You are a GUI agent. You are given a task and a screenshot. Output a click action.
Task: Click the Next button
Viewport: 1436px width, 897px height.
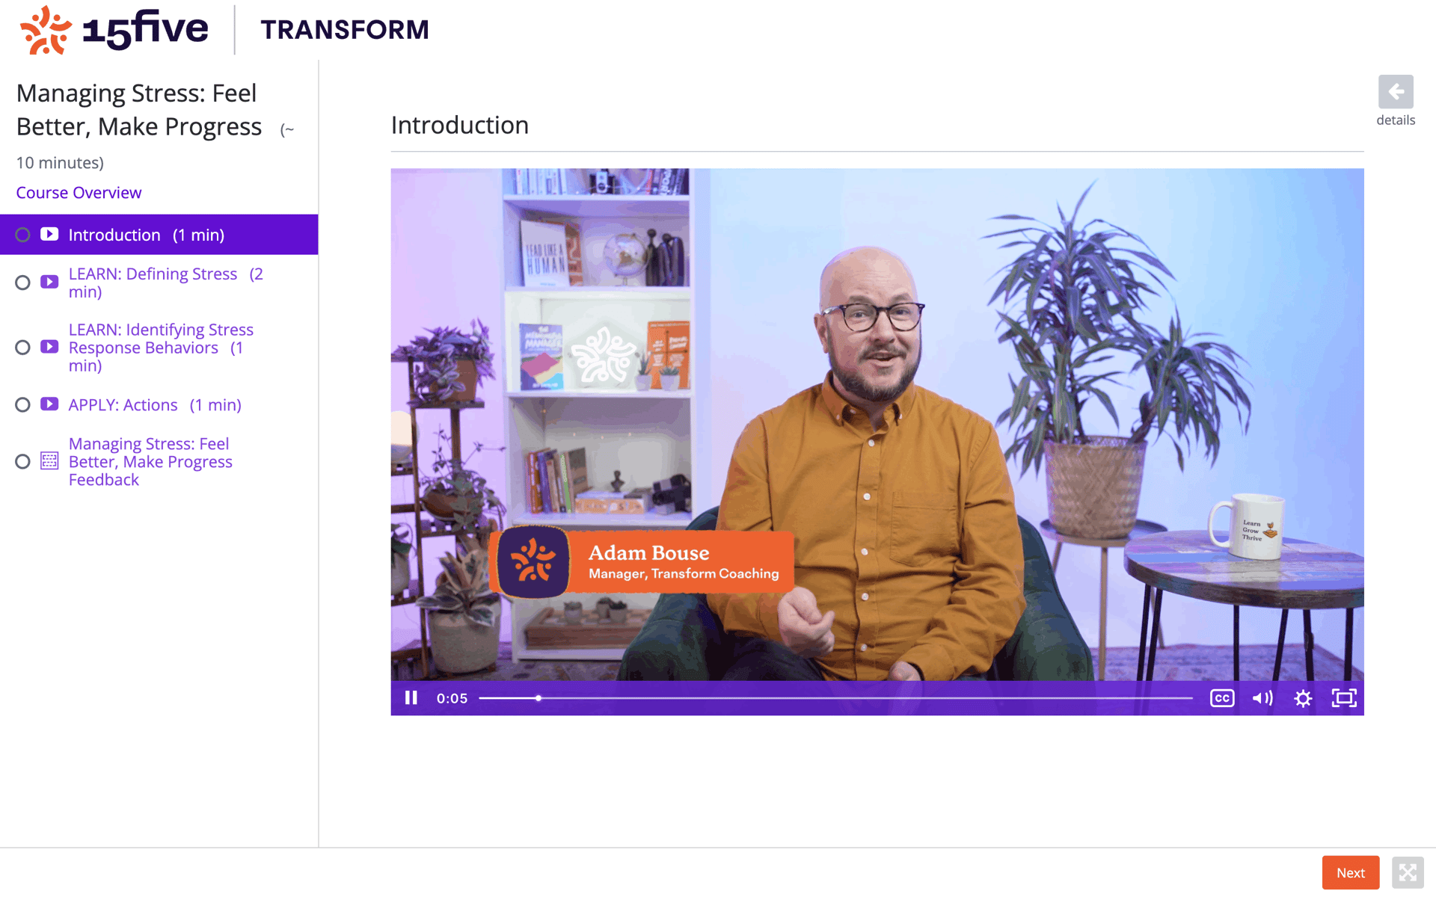click(x=1350, y=872)
